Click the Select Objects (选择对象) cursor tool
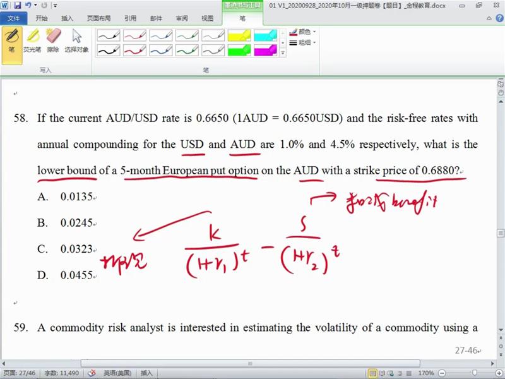The width and height of the screenshot is (505, 379). click(x=76, y=40)
